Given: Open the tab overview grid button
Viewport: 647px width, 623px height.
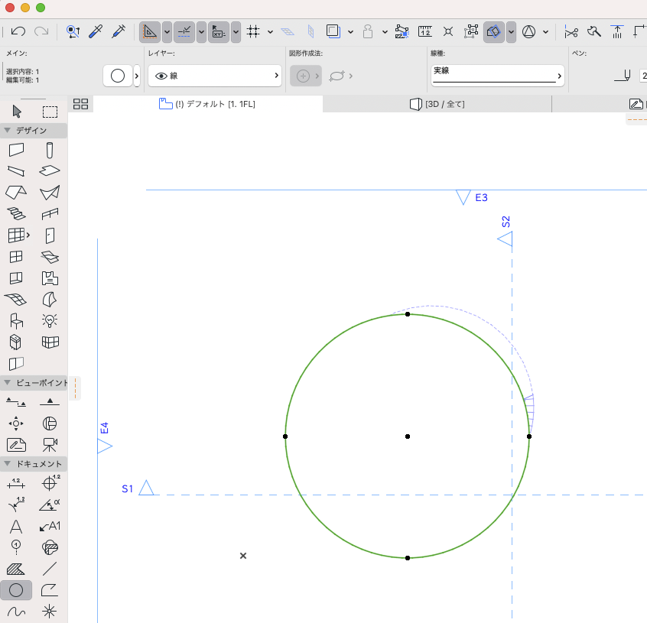Looking at the screenshot, I should point(80,104).
